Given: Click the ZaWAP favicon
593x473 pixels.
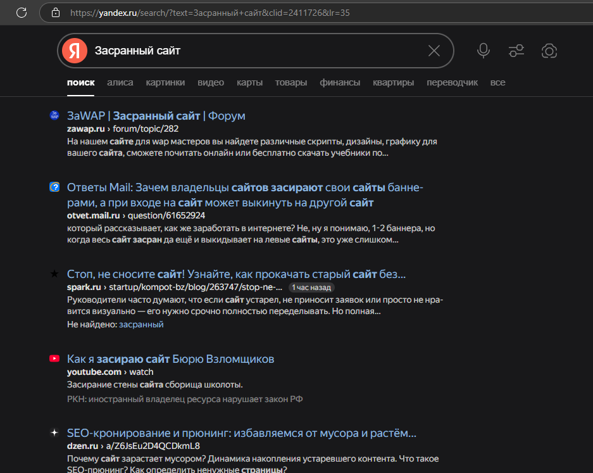Looking at the screenshot, I should tap(54, 115).
